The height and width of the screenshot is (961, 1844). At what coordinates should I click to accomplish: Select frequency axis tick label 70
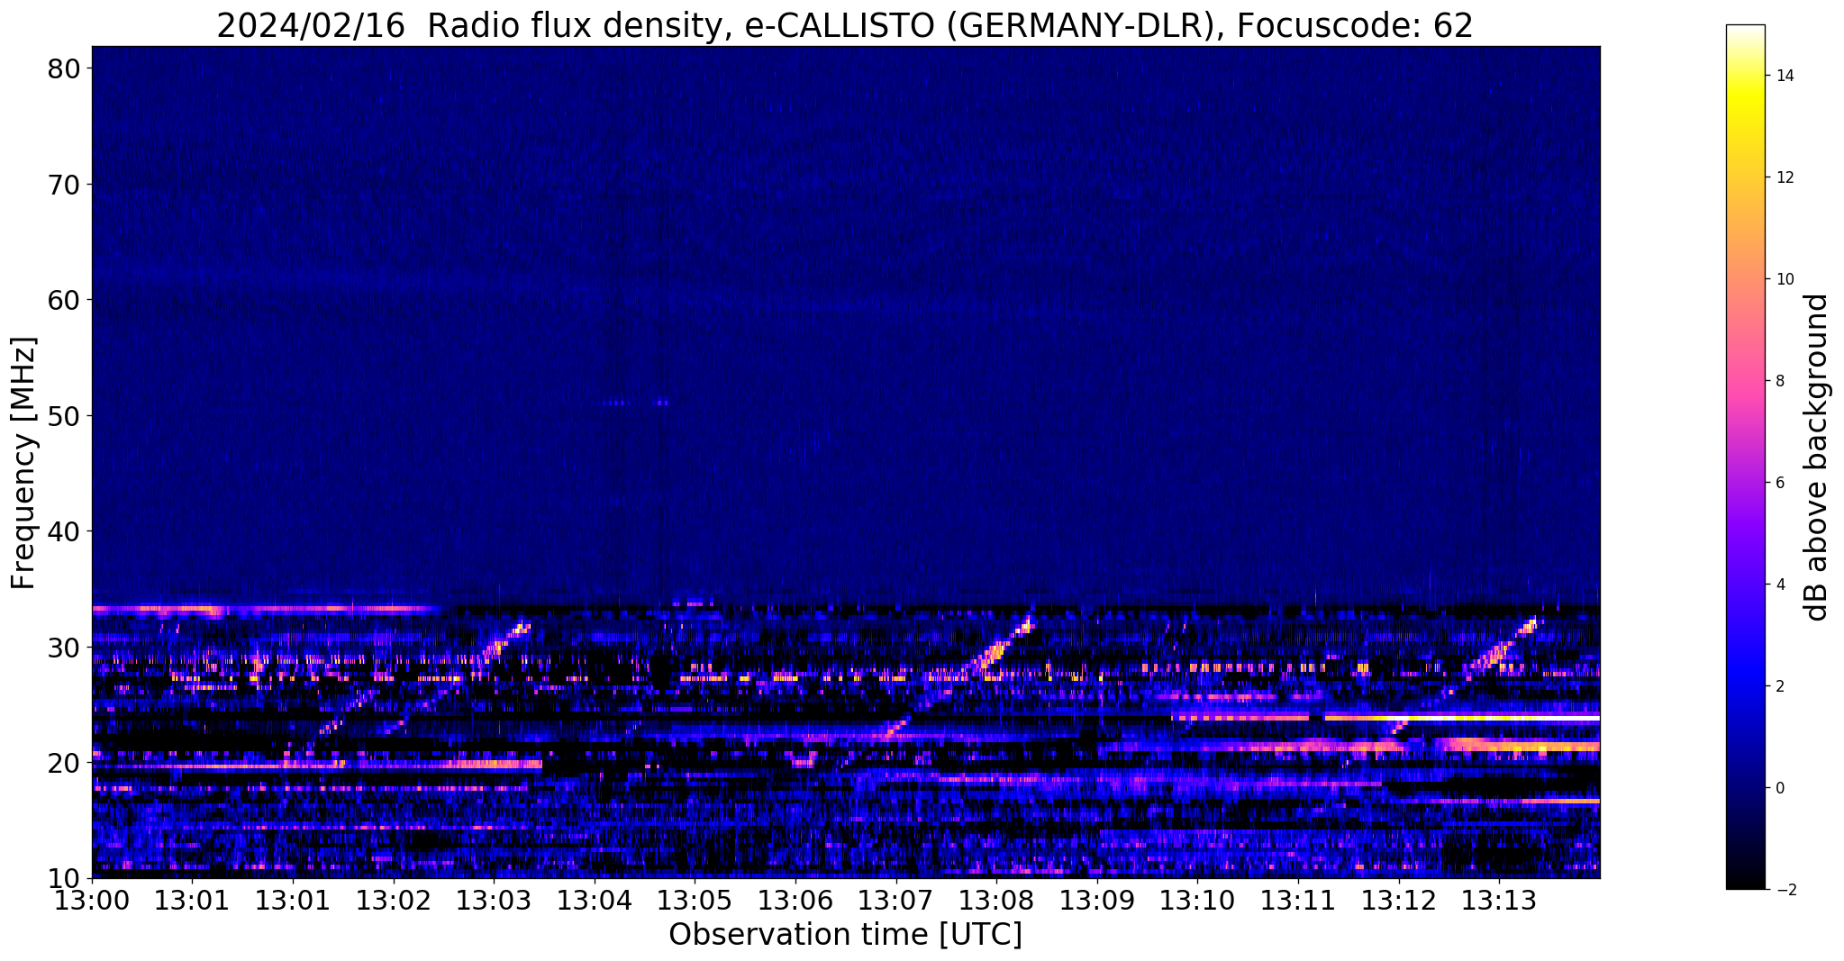pos(64,185)
